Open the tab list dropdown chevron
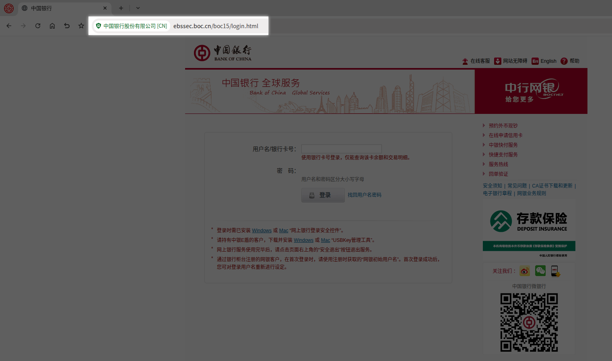612x361 pixels. pos(138,8)
